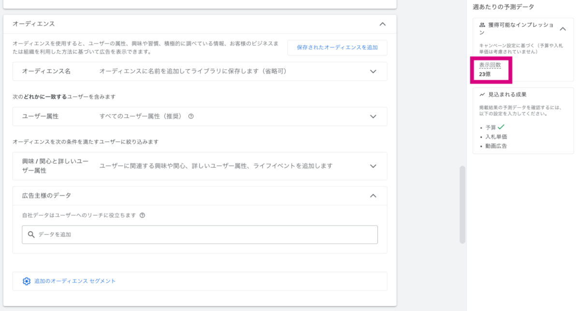Click 週あたりの予測データ heading
Screen dimensions: 580x311
tap(503, 7)
